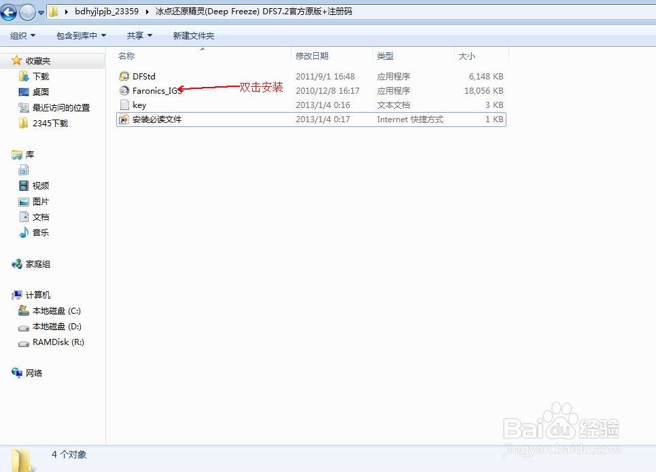Click the 6,148 KB size cell
The image size is (656, 472).
(486, 77)
